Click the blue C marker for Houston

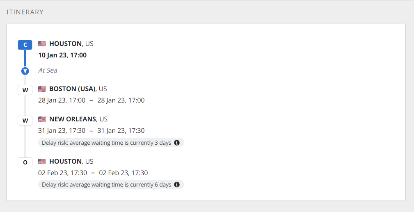pos(25,45)
